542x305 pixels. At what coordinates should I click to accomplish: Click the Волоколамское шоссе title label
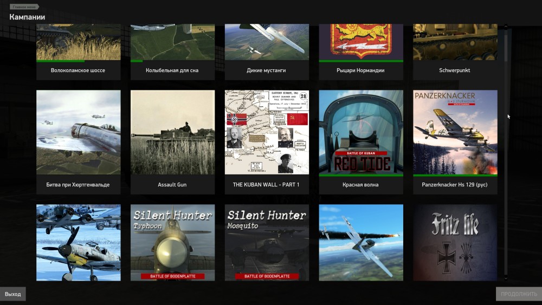coord(78,70)
